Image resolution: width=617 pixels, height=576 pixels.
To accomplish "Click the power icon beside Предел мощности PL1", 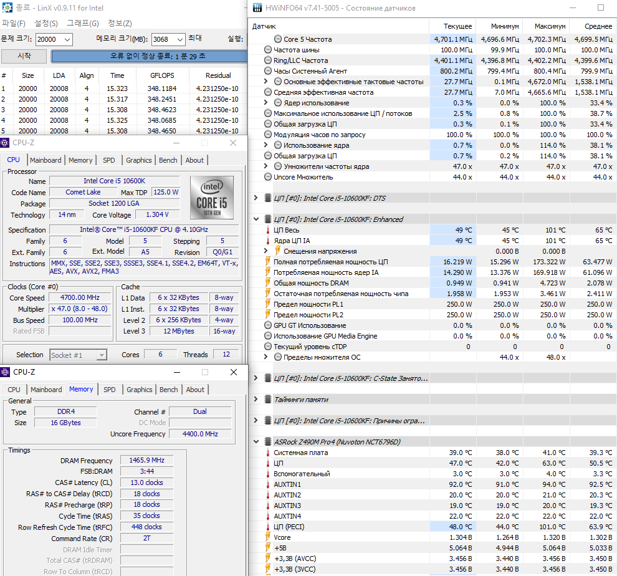I will click(267, 304).
